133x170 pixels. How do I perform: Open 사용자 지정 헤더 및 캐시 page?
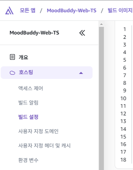(44, 145)
